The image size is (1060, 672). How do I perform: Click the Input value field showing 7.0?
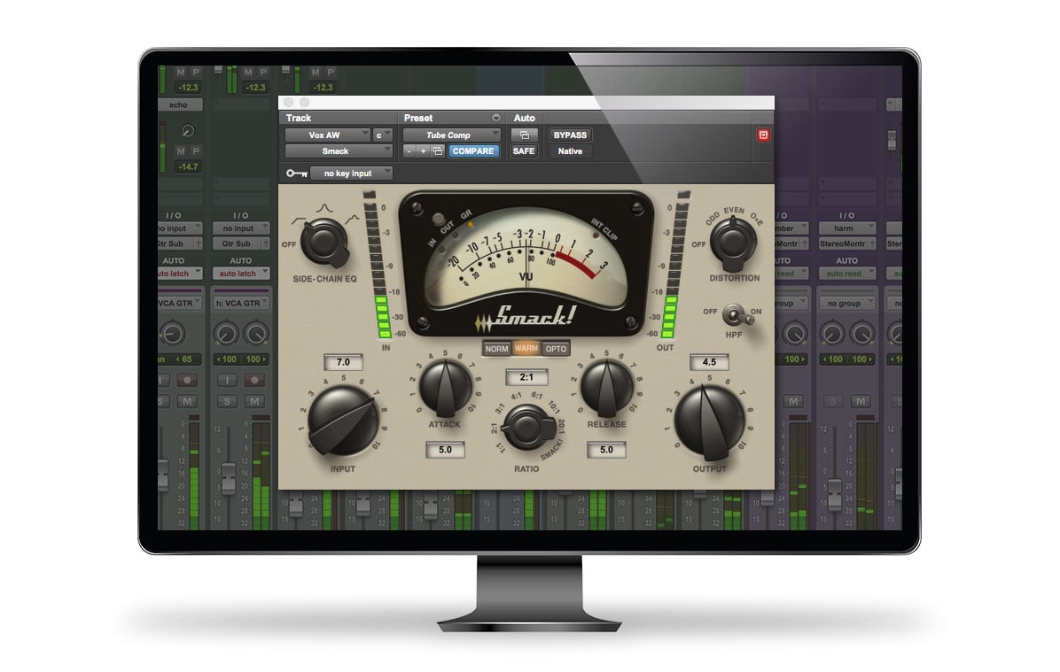[x=344, y=363]
